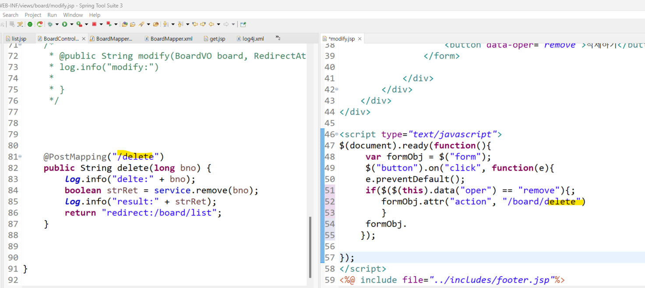Image resolution: width=645 pixels, height=288 pixels.
Task: Click the greyed Forward navigation arrow
Action: click(226, 24)
